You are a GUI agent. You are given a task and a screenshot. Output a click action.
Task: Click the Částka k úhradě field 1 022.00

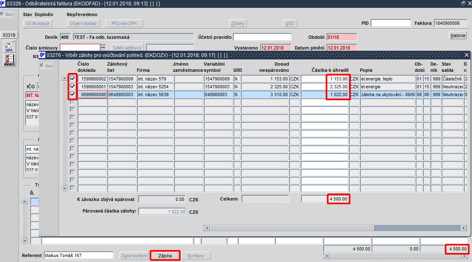324,94
